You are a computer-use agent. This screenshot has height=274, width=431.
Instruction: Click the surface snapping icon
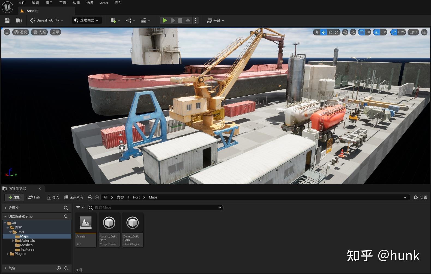click(x=353, y=32)
